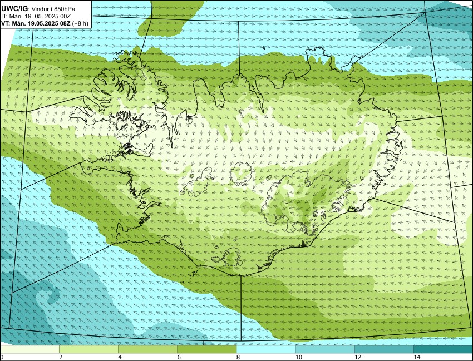473x361 pixels.
Task: Click the 12–14 m/s darker teal legend swatch
Action: tap(384, 349)
